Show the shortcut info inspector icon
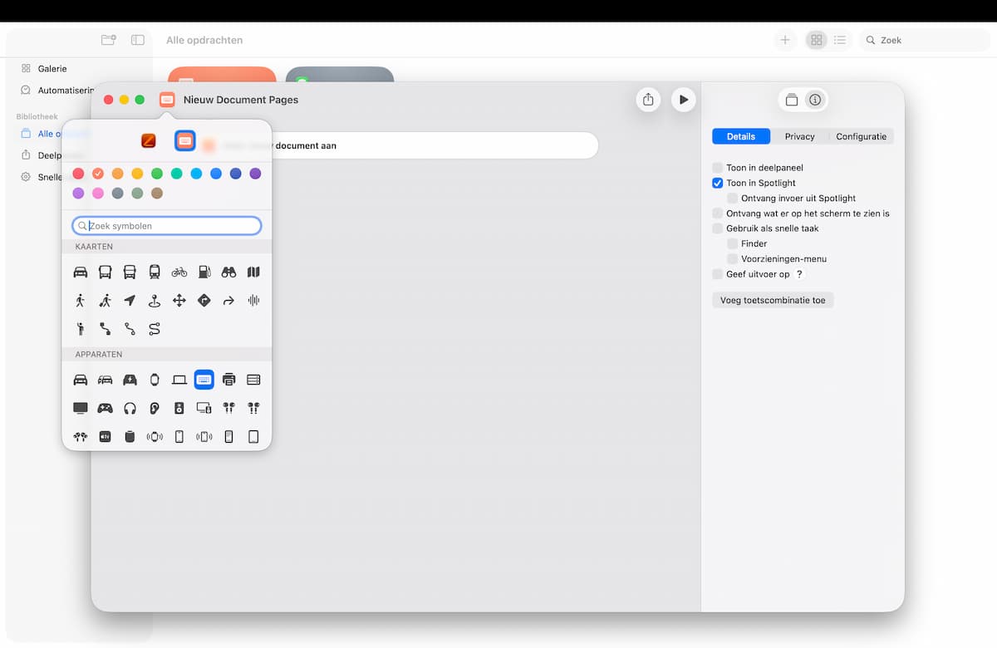The width and height of the screenshot is (997, 648). tap(815, 100)
